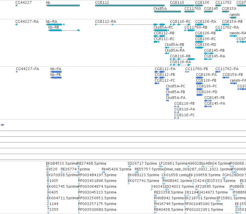The image size is (246, 214).
Task: Select the GH14973.5prime EST label
Action: tap(213, 192)
